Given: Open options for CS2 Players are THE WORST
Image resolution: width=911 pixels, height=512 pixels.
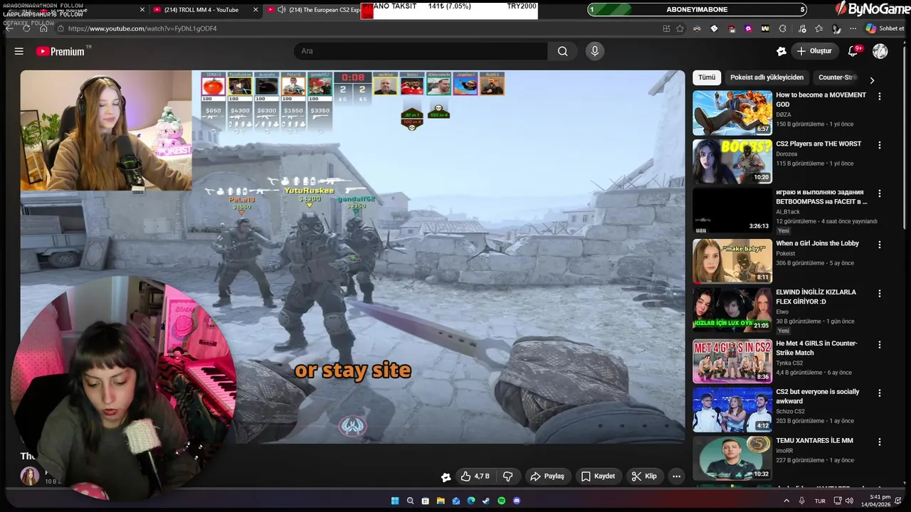Looking at the screenshot, I should point(880,145).
